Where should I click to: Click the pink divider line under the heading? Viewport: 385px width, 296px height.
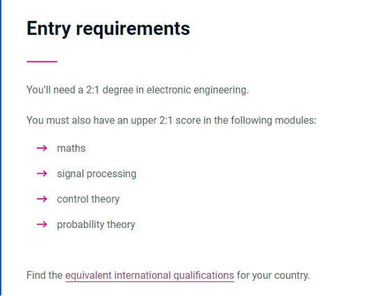pyautogui.click(x=42, y=61)
